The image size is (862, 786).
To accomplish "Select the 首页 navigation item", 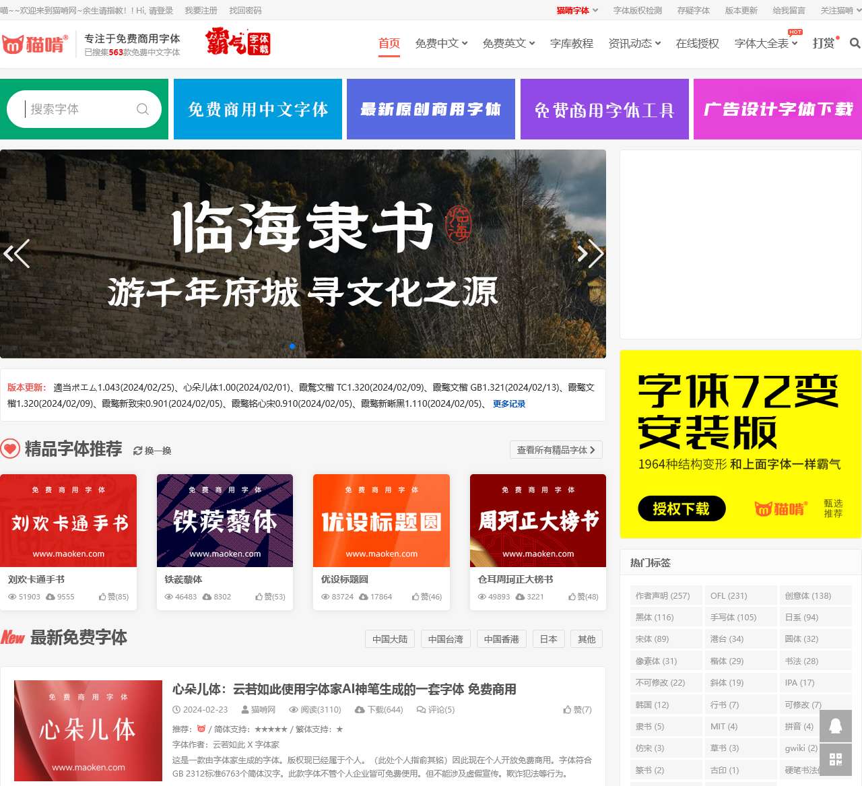I will (389, 43).
